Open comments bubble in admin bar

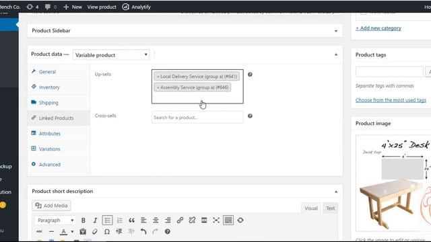[51, 7]
